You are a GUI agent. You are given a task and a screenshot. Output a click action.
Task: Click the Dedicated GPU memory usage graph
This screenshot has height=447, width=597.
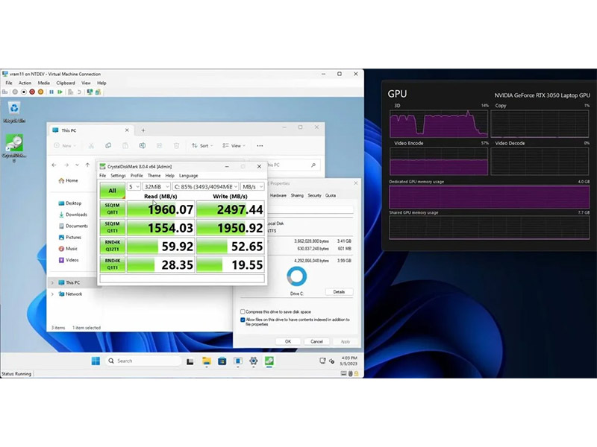(490, 197)
